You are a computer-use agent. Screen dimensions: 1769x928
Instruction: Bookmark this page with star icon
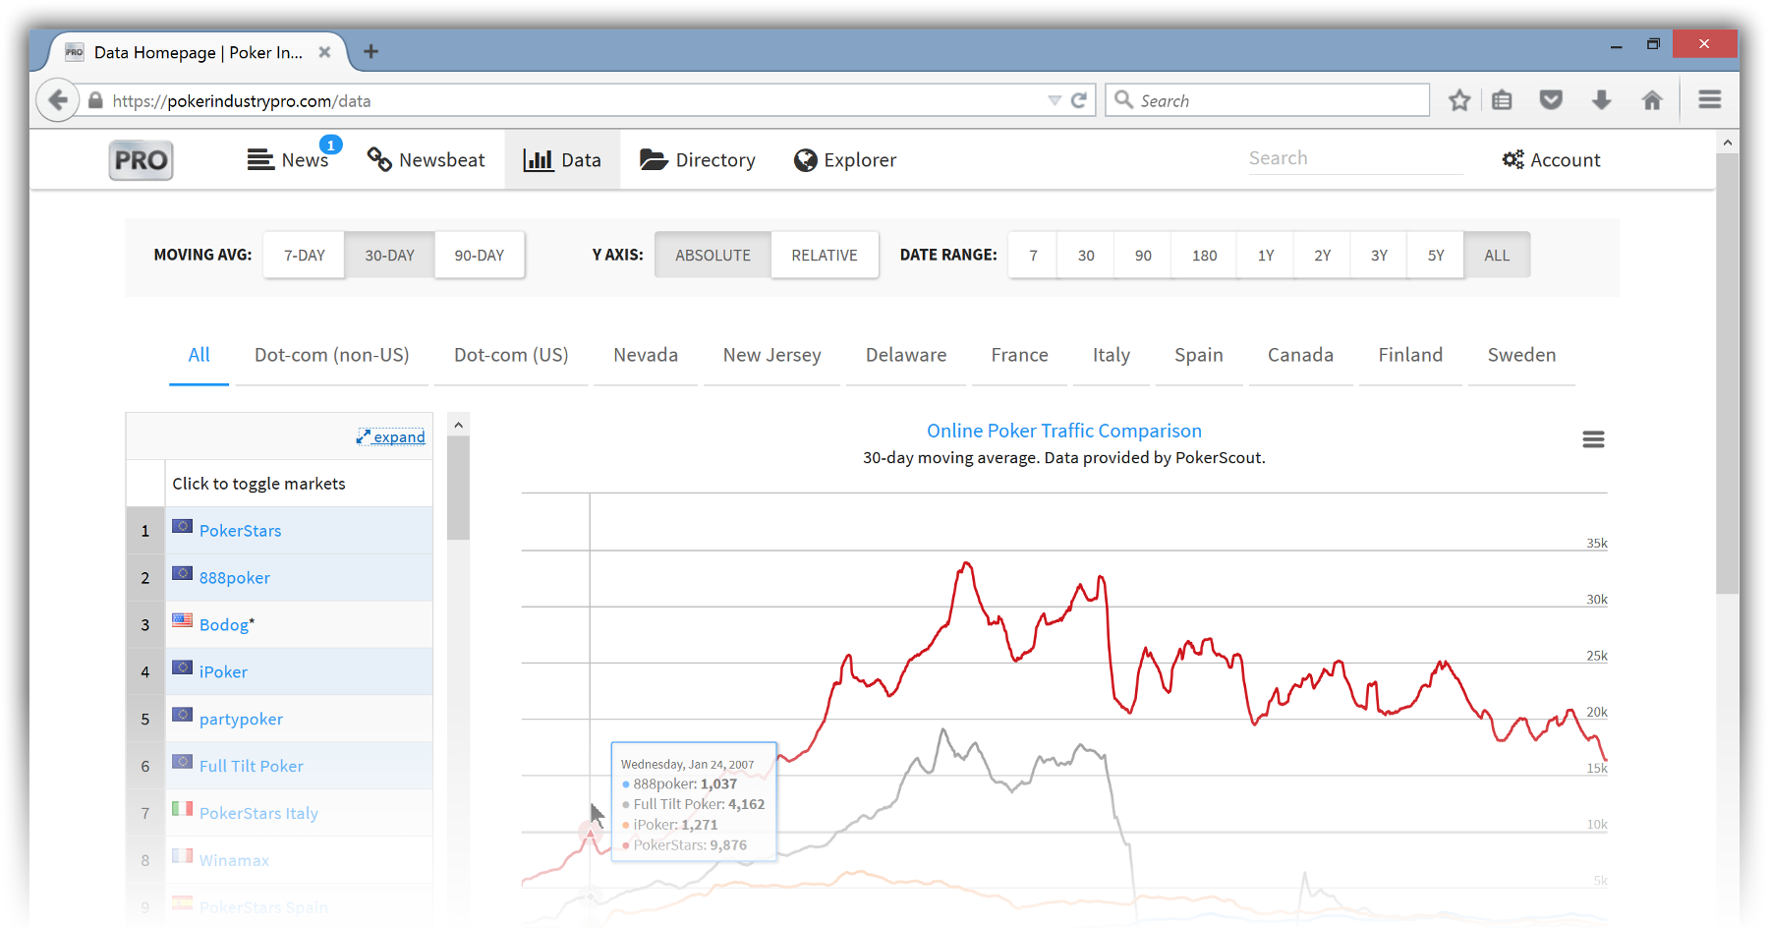(1459, 100)
